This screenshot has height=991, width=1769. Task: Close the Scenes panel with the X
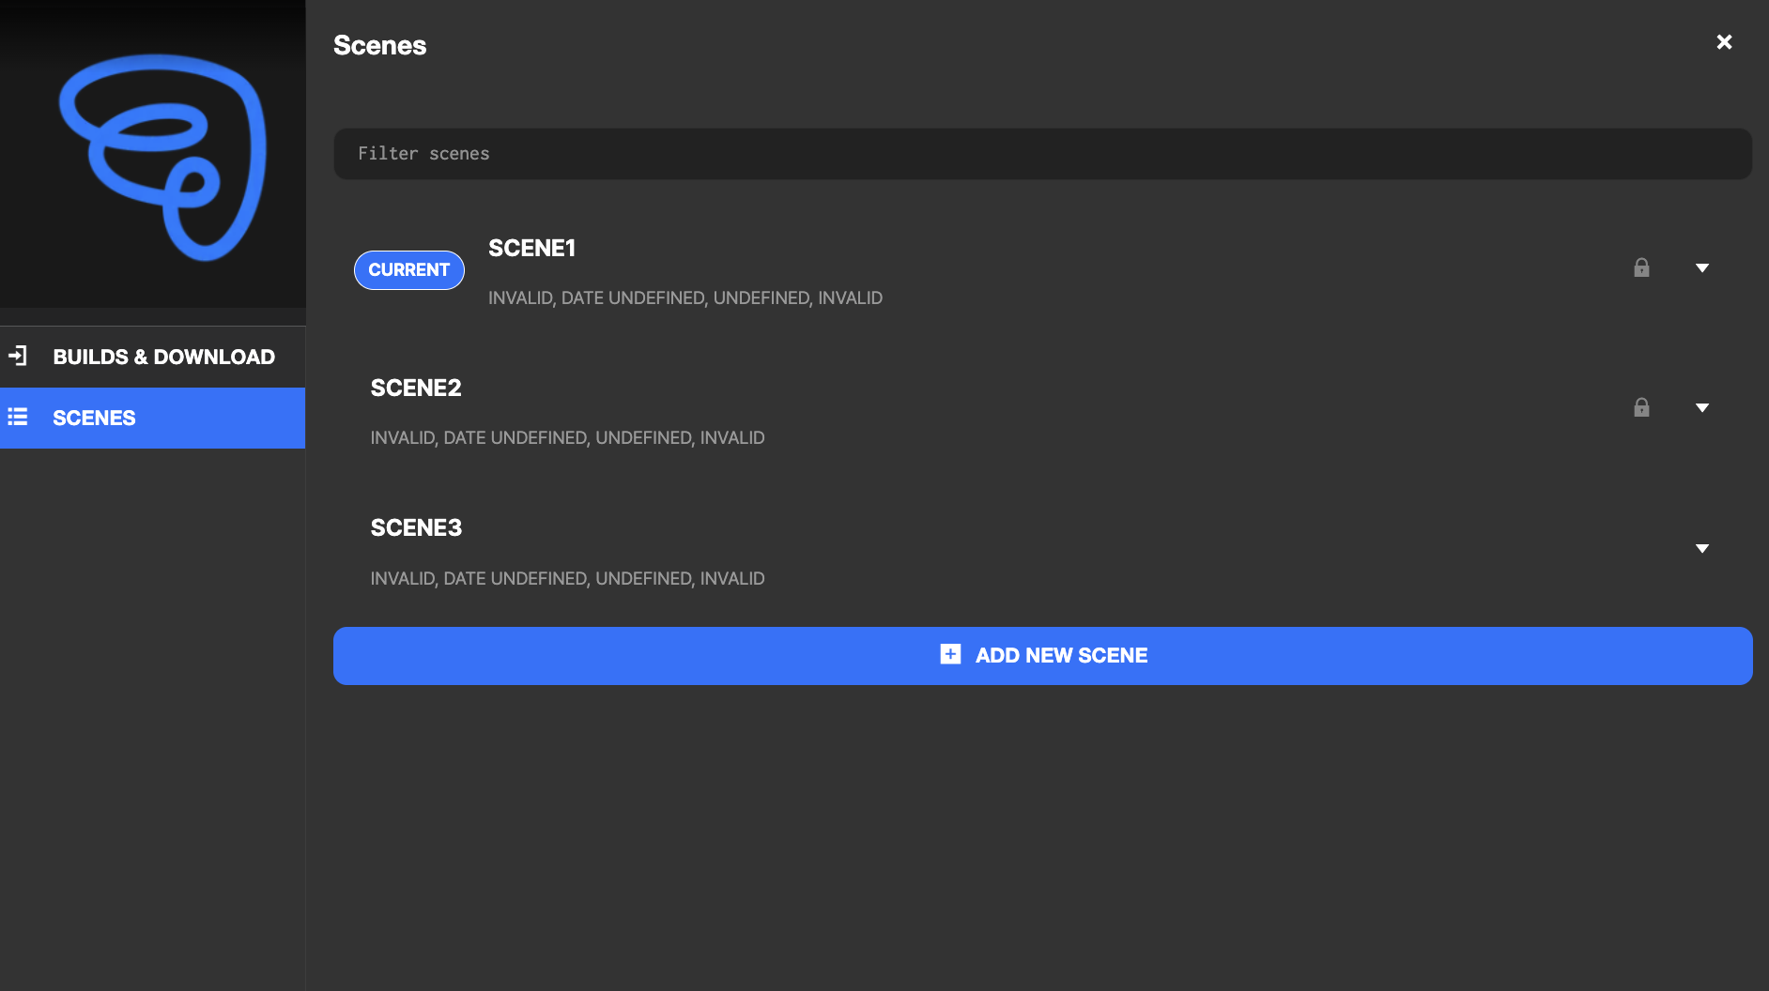[1724, 42]
